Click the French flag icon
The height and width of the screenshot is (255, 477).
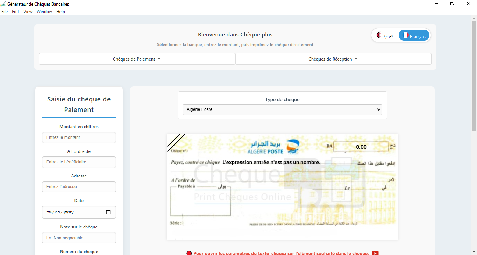tap(406, 35)
